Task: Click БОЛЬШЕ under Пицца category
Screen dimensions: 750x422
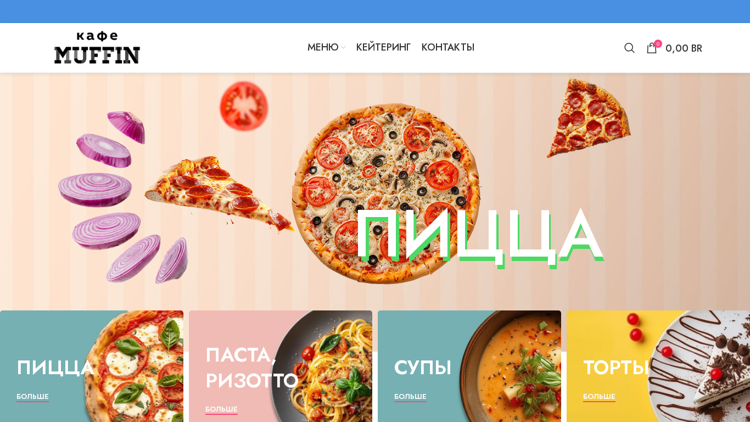Action: 32,397
